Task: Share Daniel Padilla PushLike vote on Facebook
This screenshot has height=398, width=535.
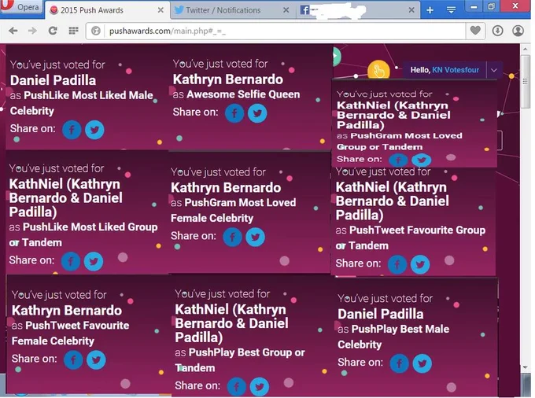Action: pyautogui.click(x=72, y=130)
